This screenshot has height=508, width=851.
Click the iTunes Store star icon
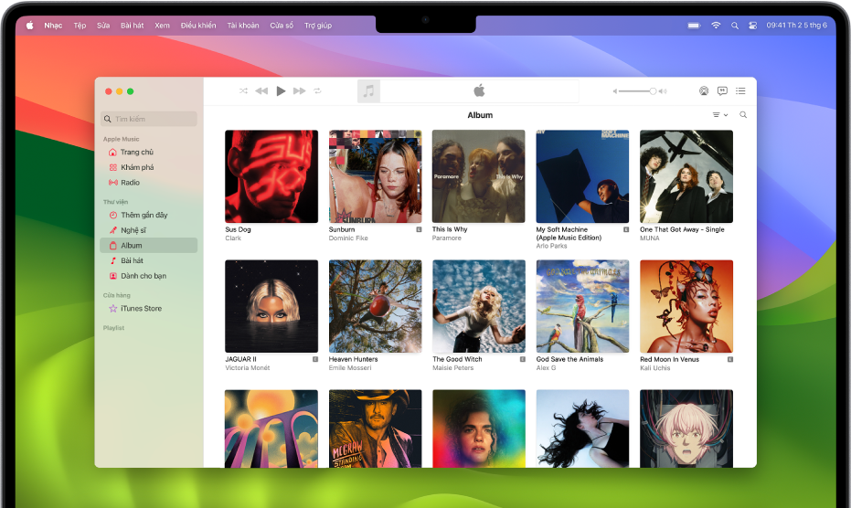coord(113,308)
